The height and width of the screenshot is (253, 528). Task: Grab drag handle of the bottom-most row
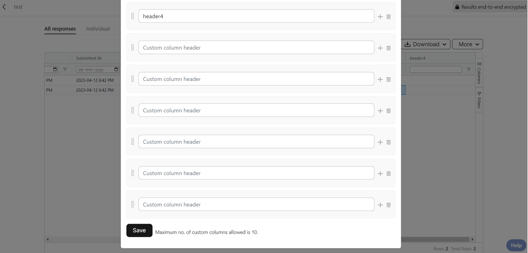click(x=133, y=204)
